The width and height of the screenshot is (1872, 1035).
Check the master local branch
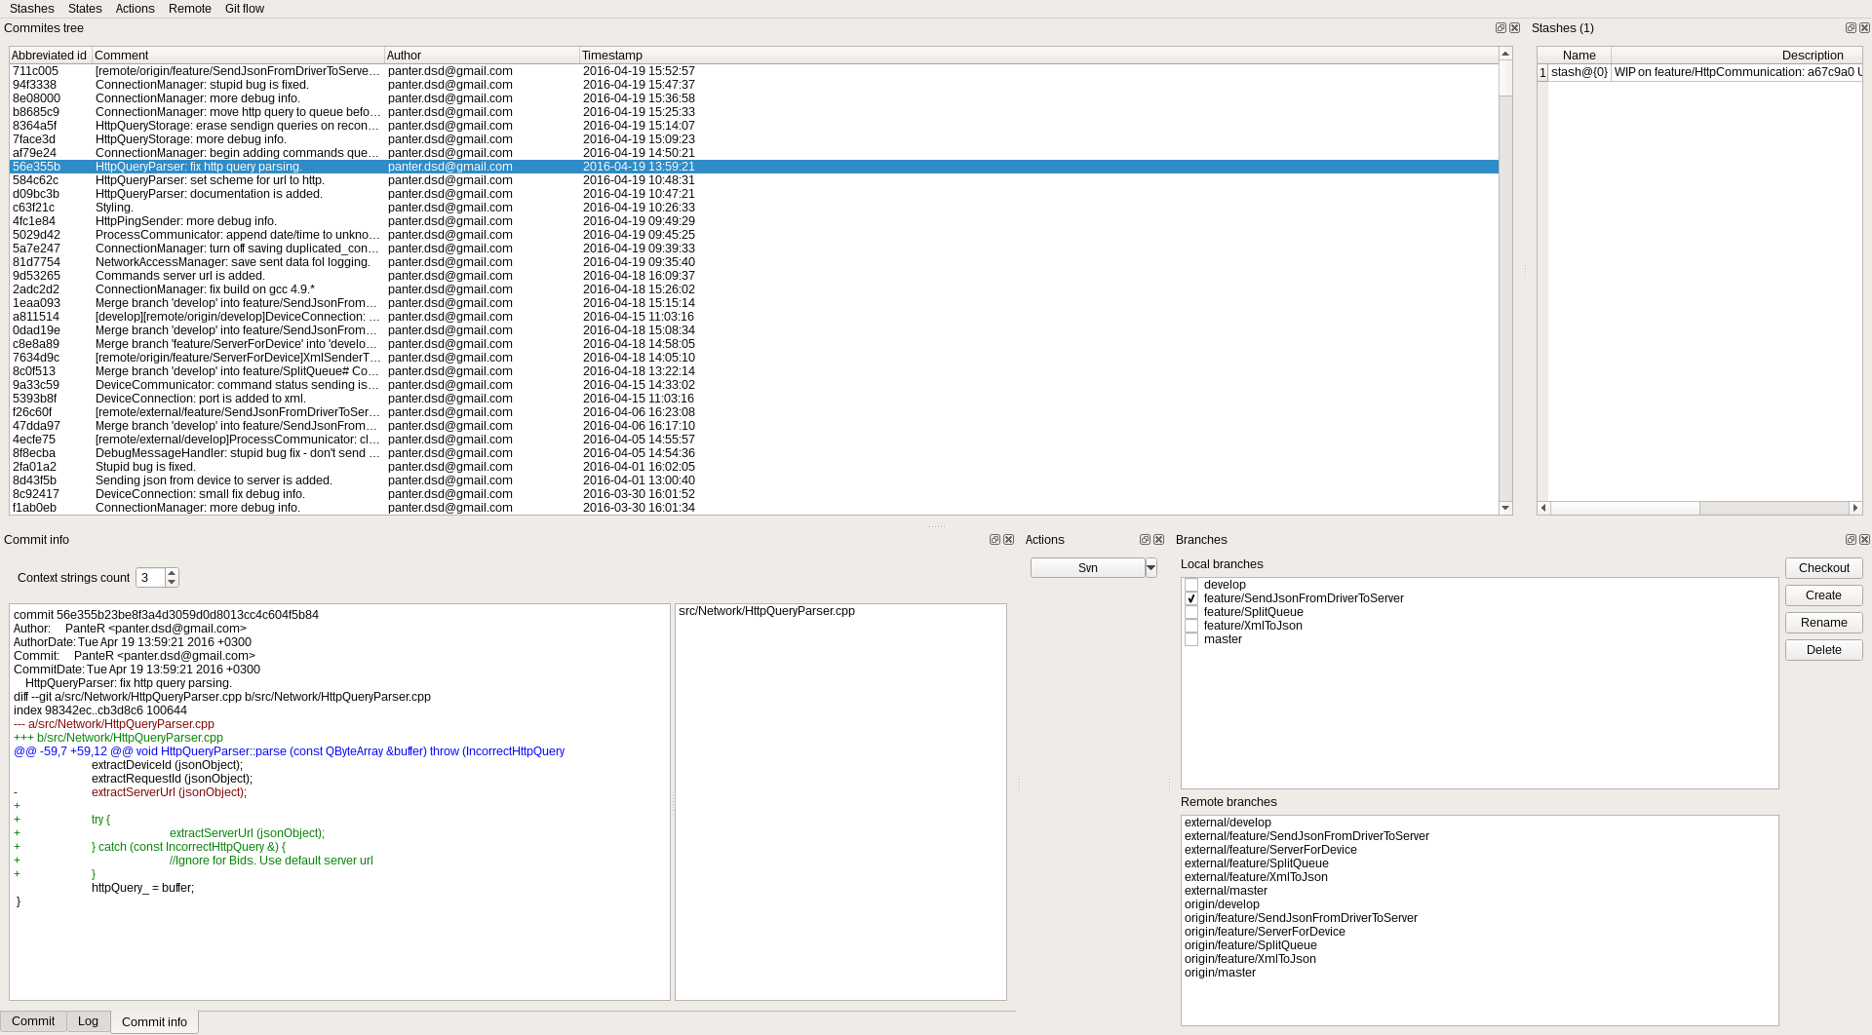click(x=1191, y=639)
